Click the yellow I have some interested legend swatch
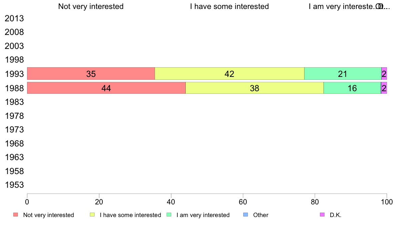 [92, 215]
